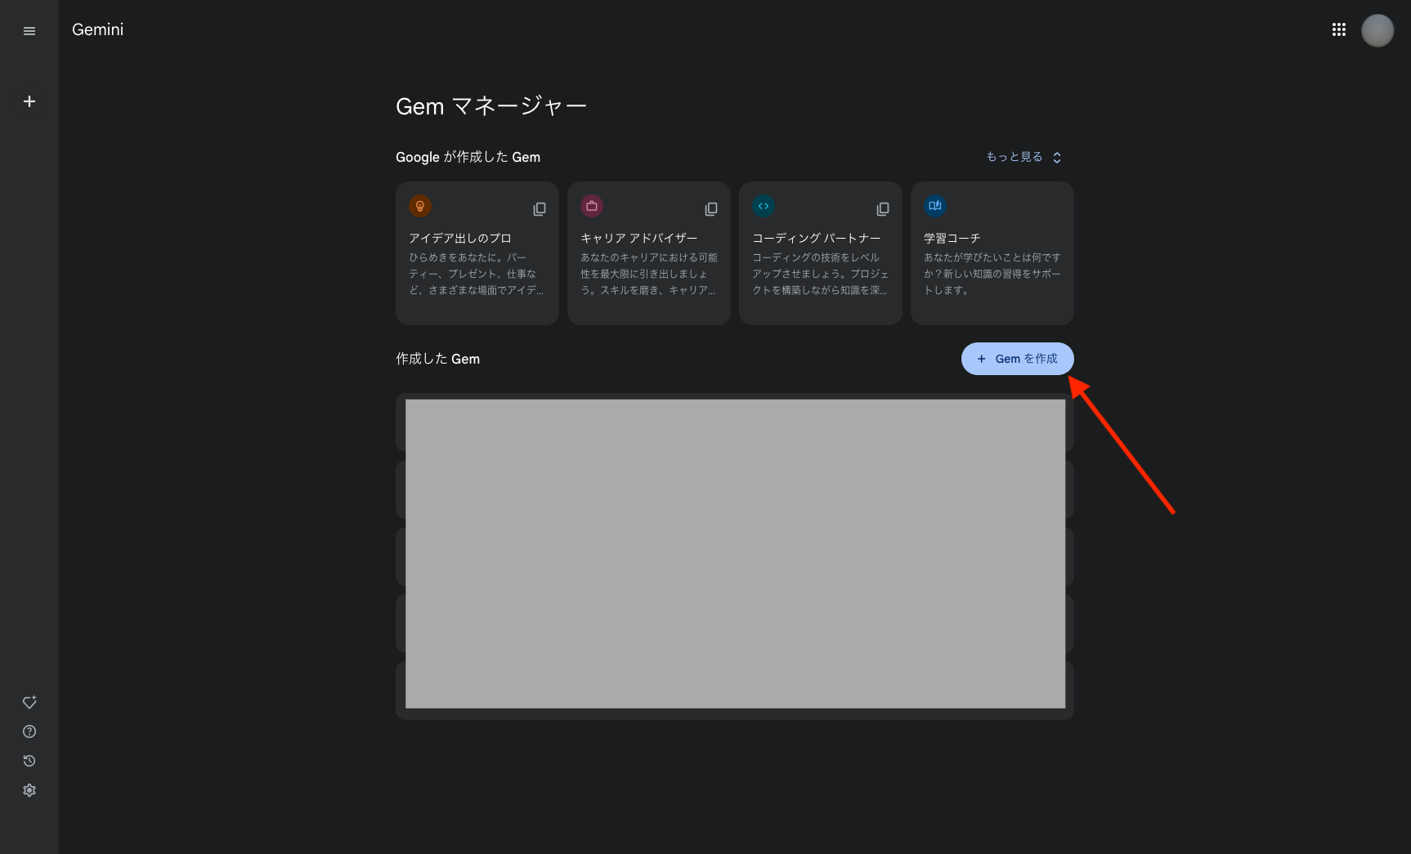Create a new Gem with the Gem を作成 button
This screenshot has width=1411, height=854.
1017,358
